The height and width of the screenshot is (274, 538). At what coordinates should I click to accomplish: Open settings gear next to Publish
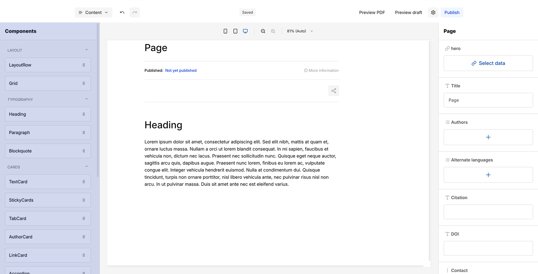pyautogui.click(x=433, y=12)
